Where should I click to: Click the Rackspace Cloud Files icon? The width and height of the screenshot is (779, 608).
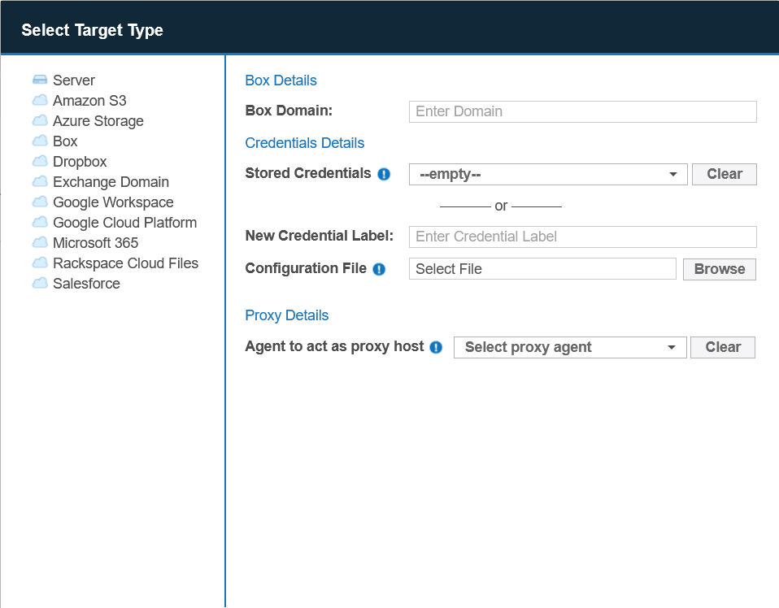(40, 263)
